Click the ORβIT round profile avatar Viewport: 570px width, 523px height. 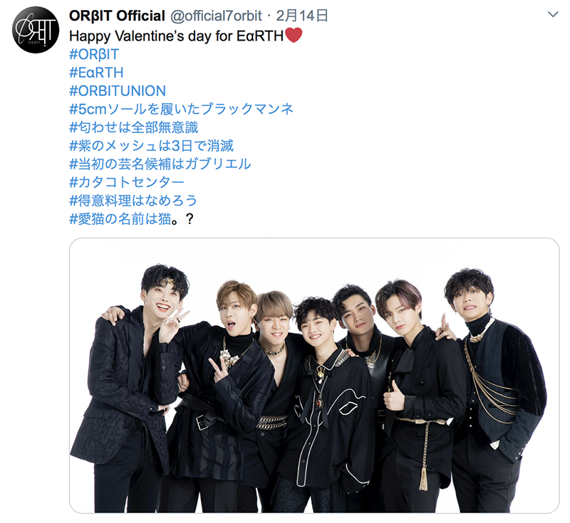(35, 30)
